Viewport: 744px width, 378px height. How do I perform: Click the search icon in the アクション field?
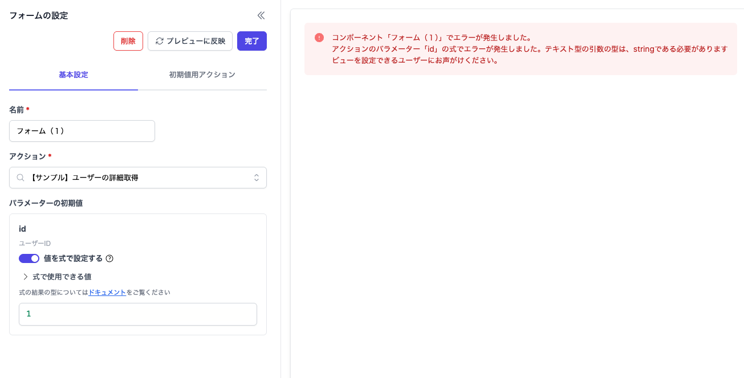[x=21, y=178]
